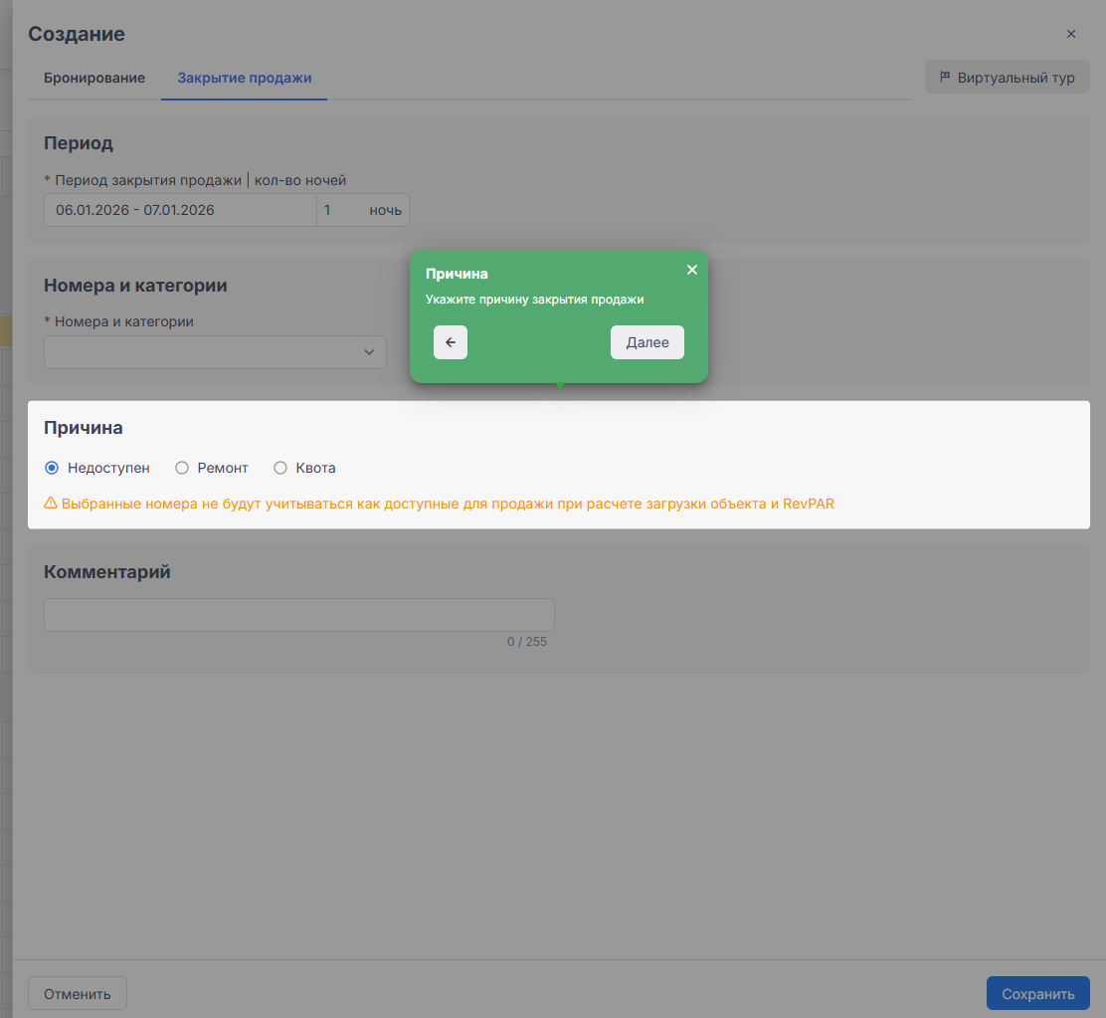
Task: Click the number of nights field
Action: point(338,210)
